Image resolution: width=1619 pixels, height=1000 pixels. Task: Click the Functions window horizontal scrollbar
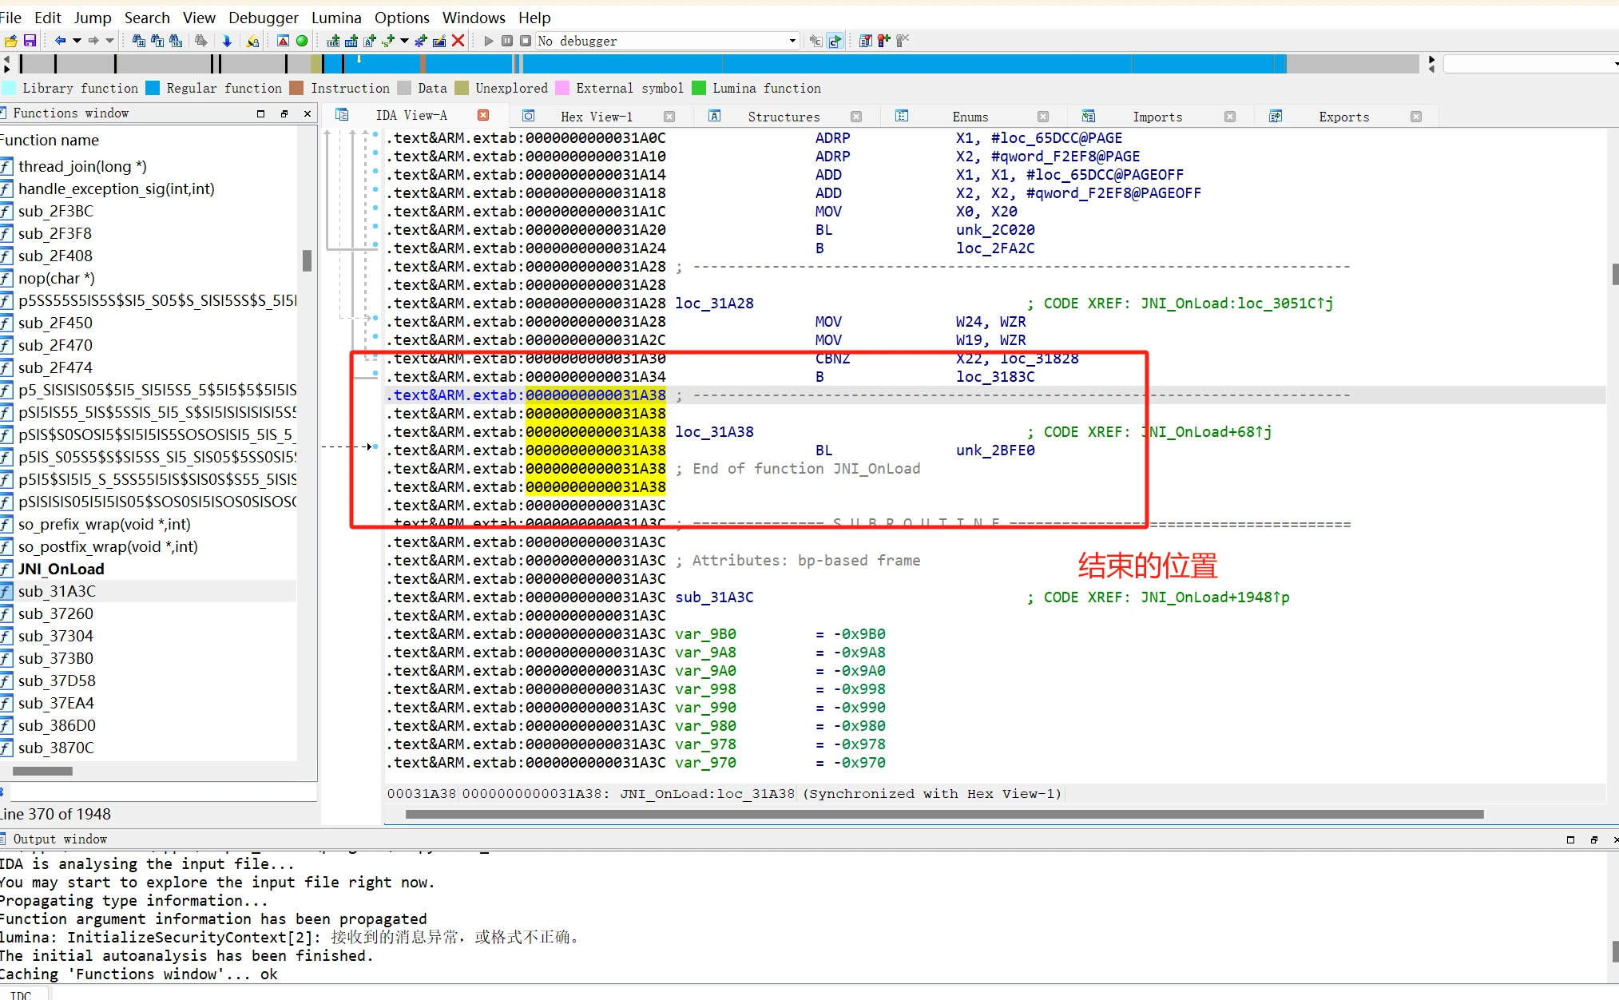tap(43, 772)
